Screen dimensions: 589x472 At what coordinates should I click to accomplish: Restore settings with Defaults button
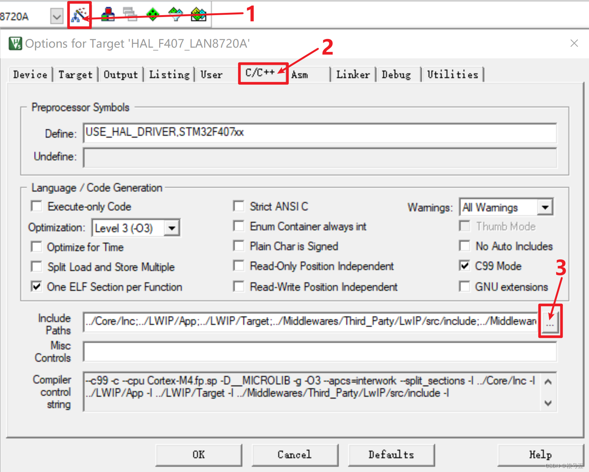tap(391, 455)
